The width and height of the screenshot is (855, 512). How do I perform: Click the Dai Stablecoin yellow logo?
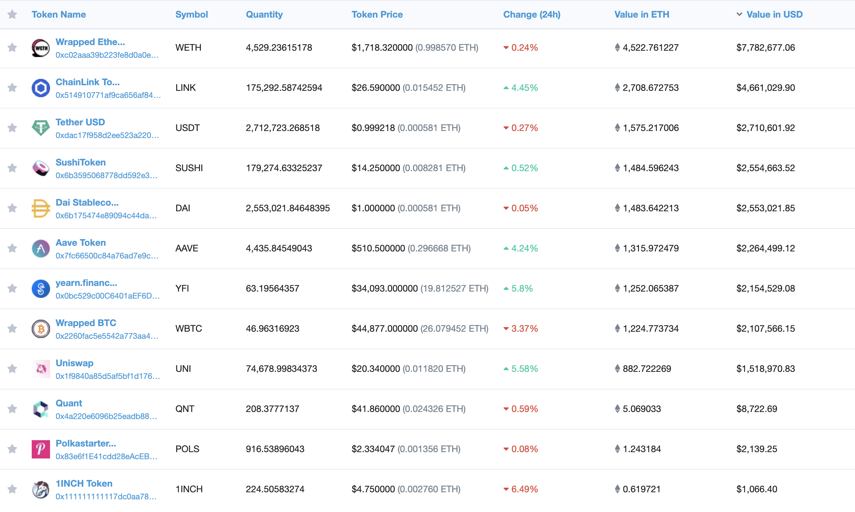(41, 208)
